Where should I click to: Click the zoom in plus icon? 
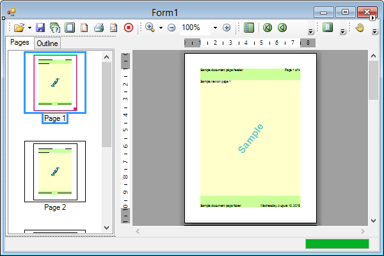coord(227,28)
